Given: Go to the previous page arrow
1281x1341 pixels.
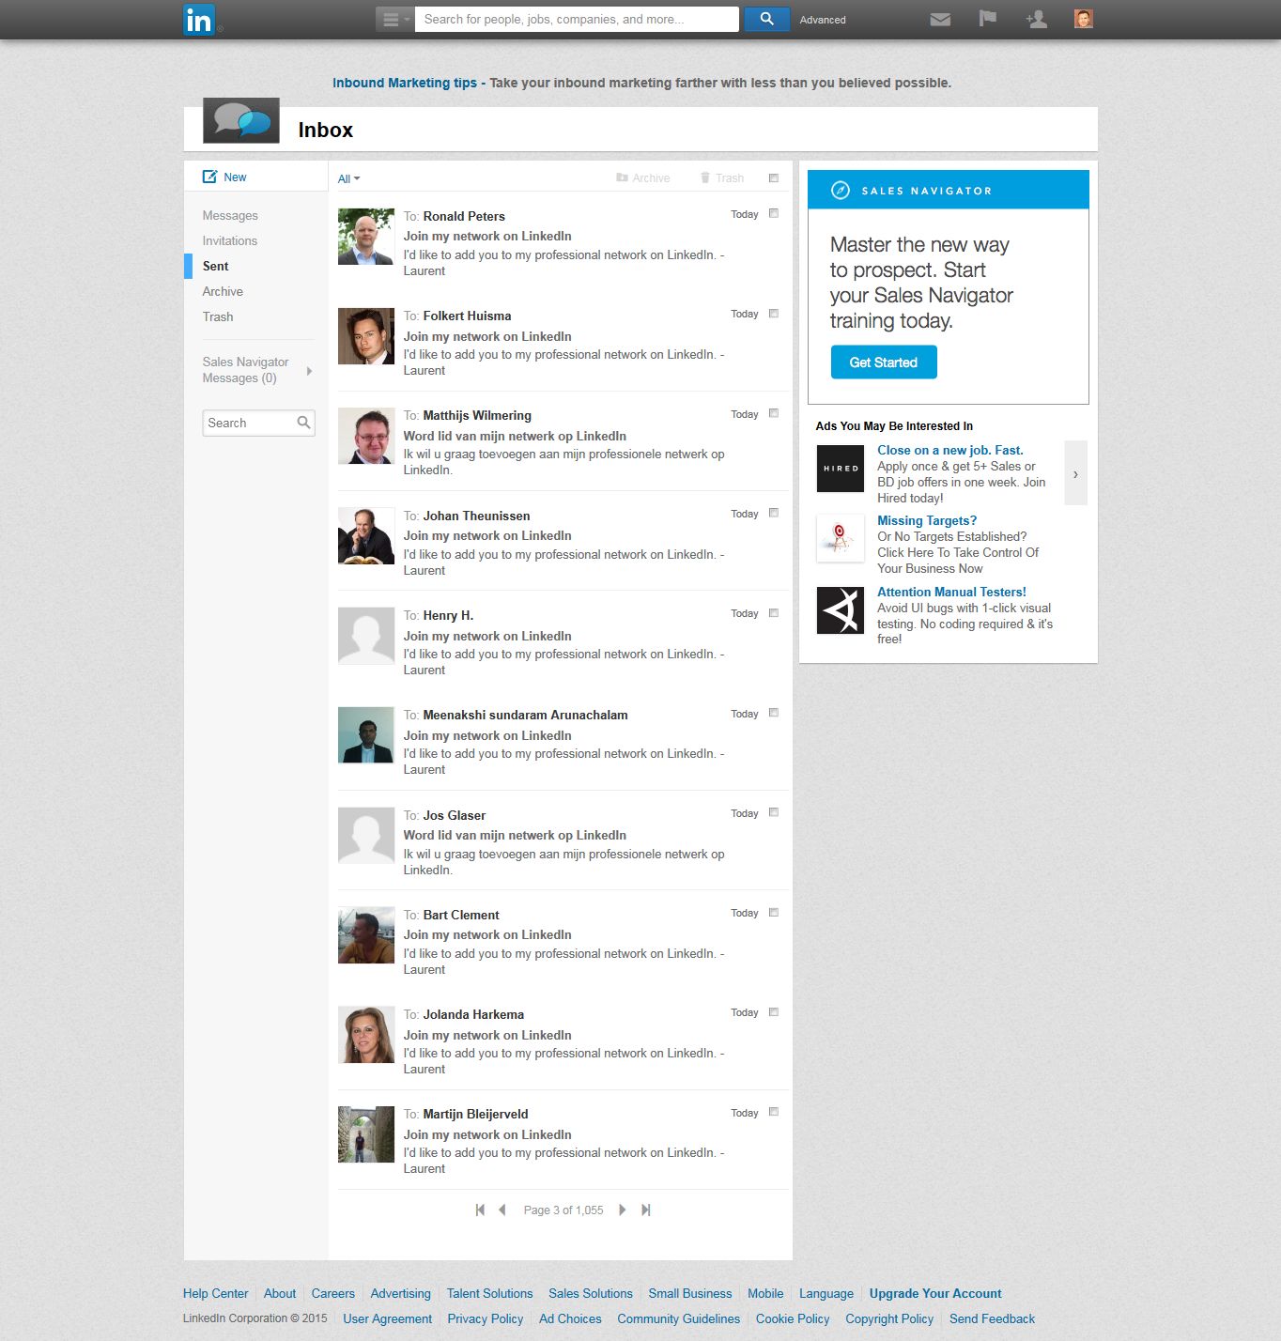Looking at the screenshot, I should pyautogui.click(x=502, y=1210).
